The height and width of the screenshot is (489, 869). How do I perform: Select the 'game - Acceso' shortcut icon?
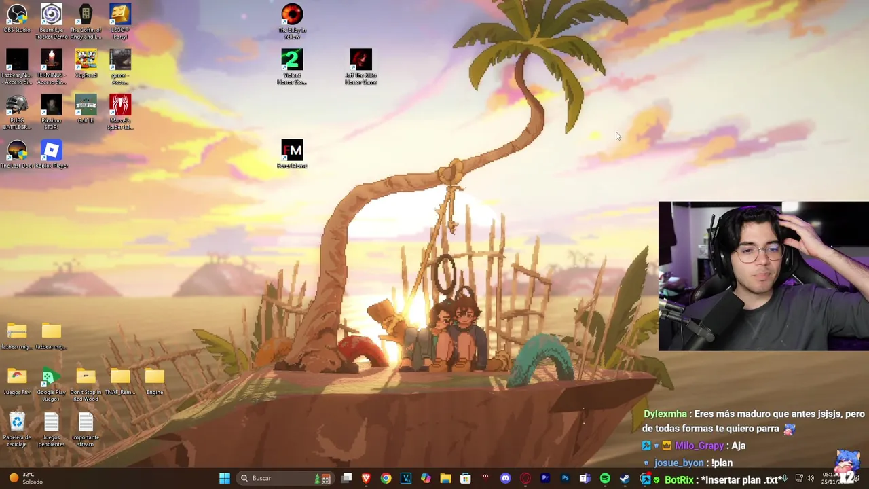pos(120,67)
